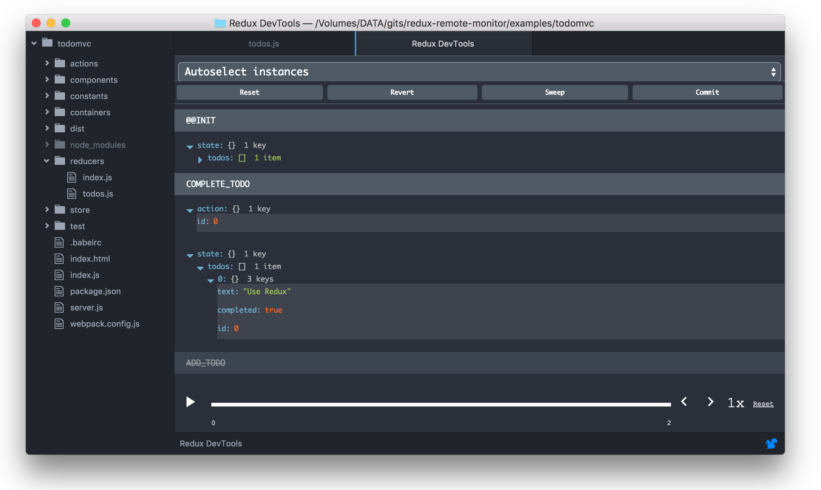Click the title bar folder icon

[x=220, y=23]
